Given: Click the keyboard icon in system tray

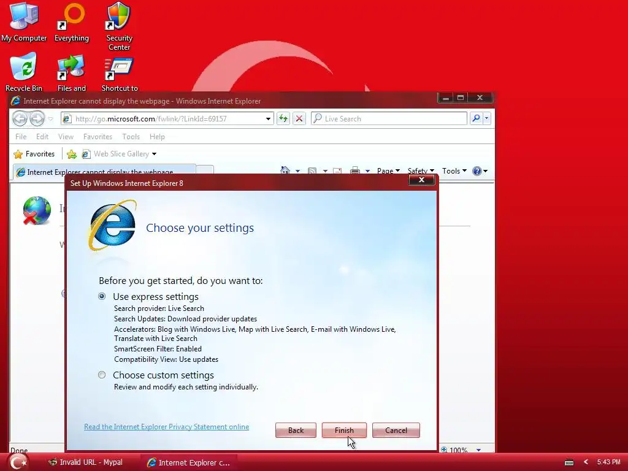Looking at the screenshot, I should [569, 462].
